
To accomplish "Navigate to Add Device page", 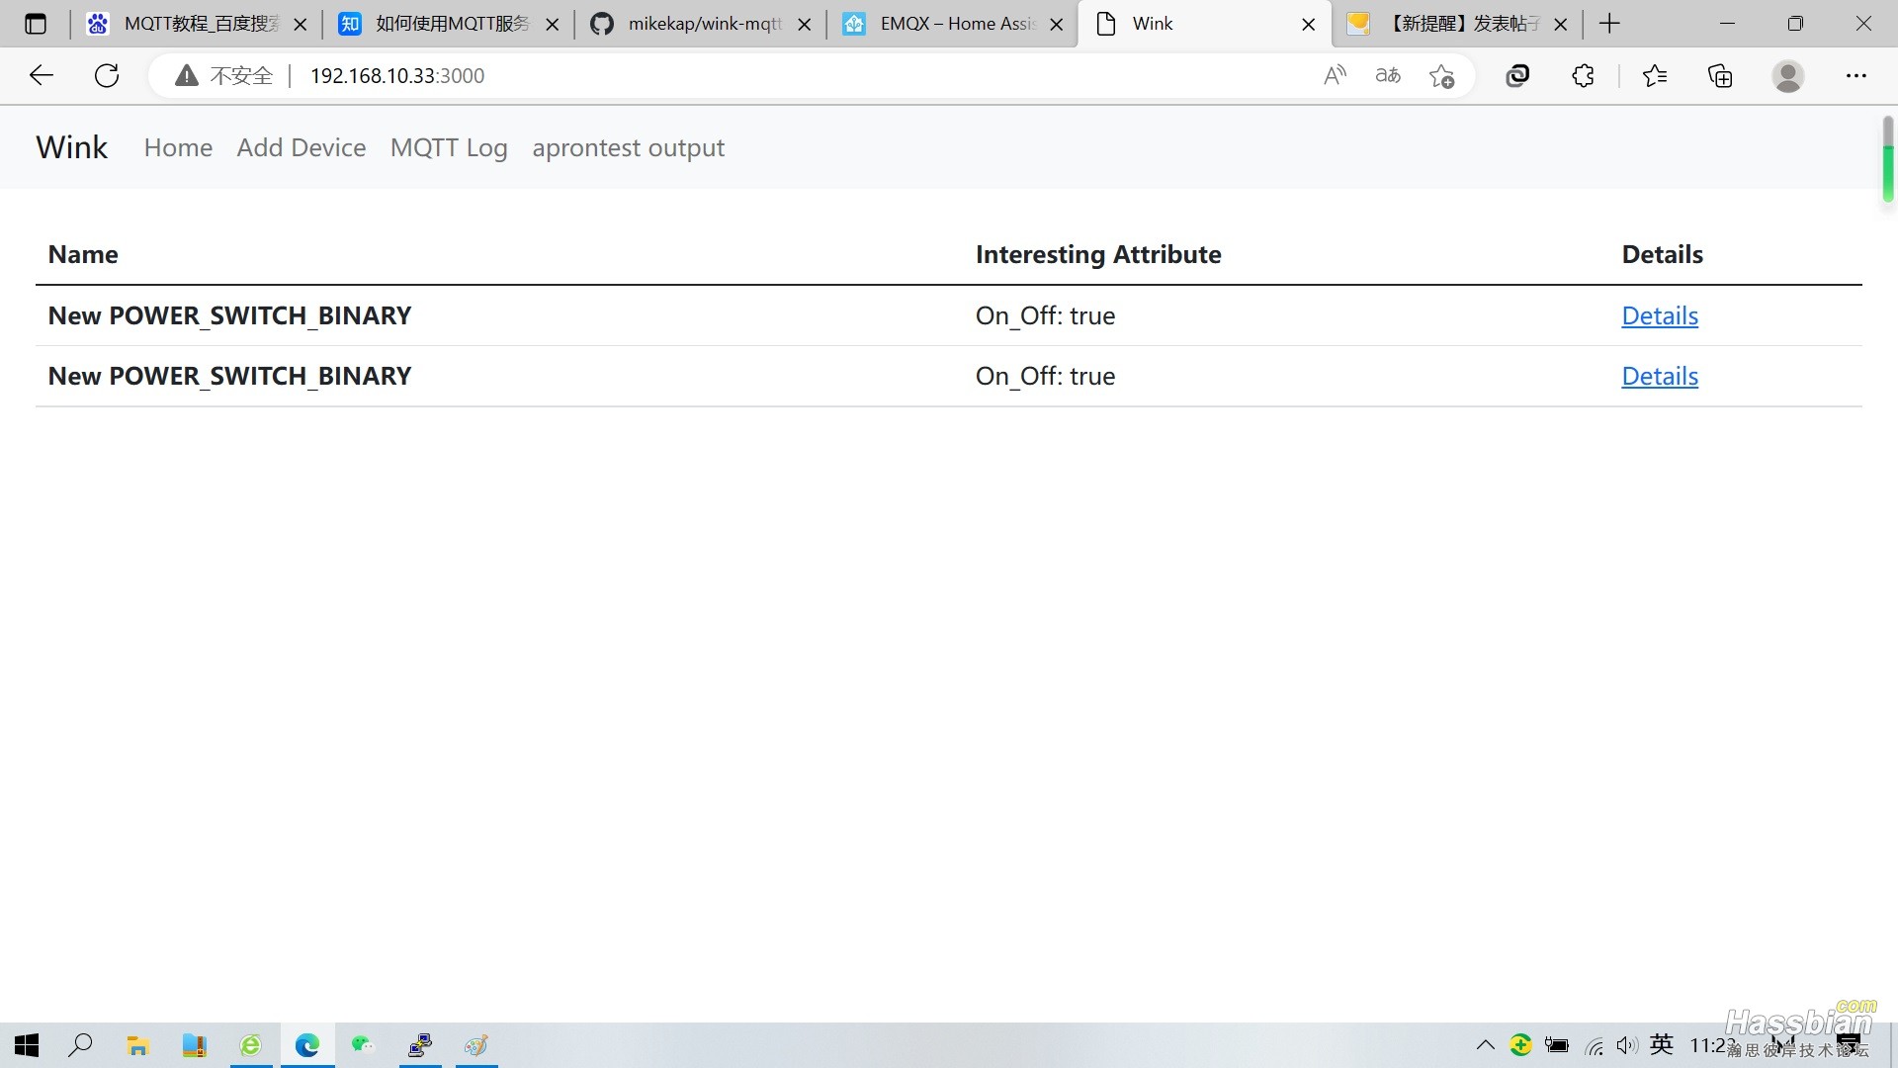I will tap(302, 147).
